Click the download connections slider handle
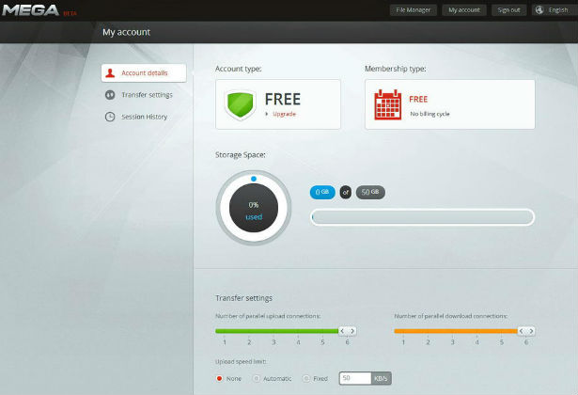The width and height of the screenshot is (578, 395). (x=526, y=331)
